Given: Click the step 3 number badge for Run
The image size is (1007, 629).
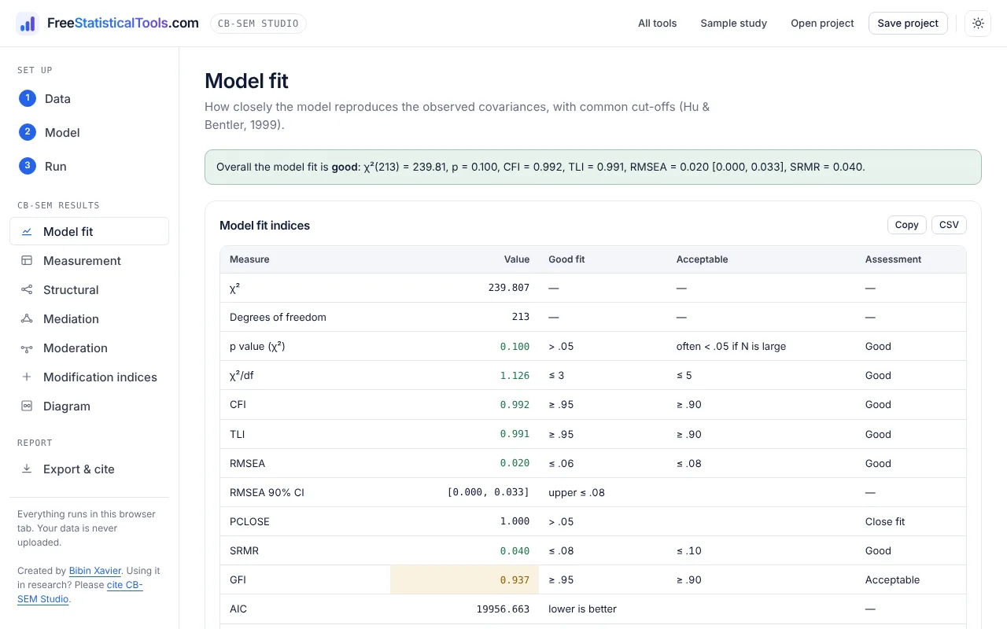Looking at the screenshot, I should click(x=28, y=166).
